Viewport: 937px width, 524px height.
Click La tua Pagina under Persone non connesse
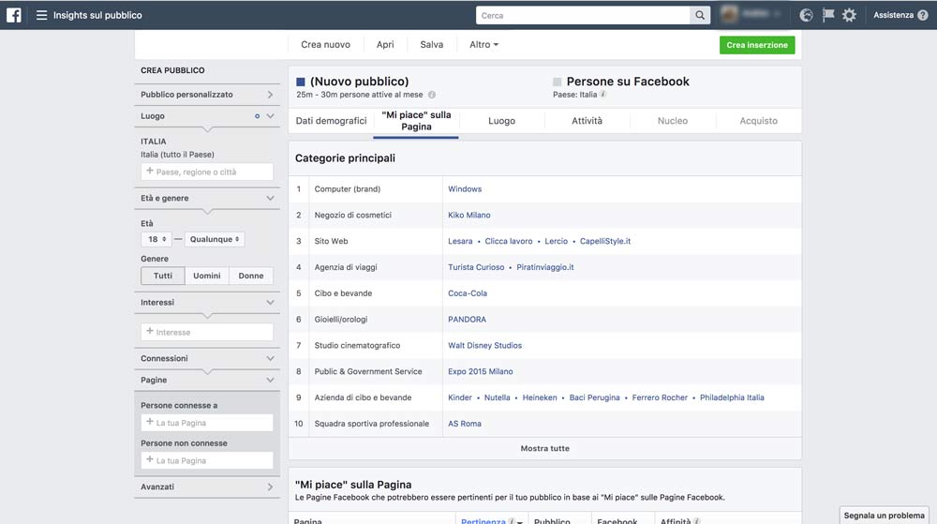point(207,460)
